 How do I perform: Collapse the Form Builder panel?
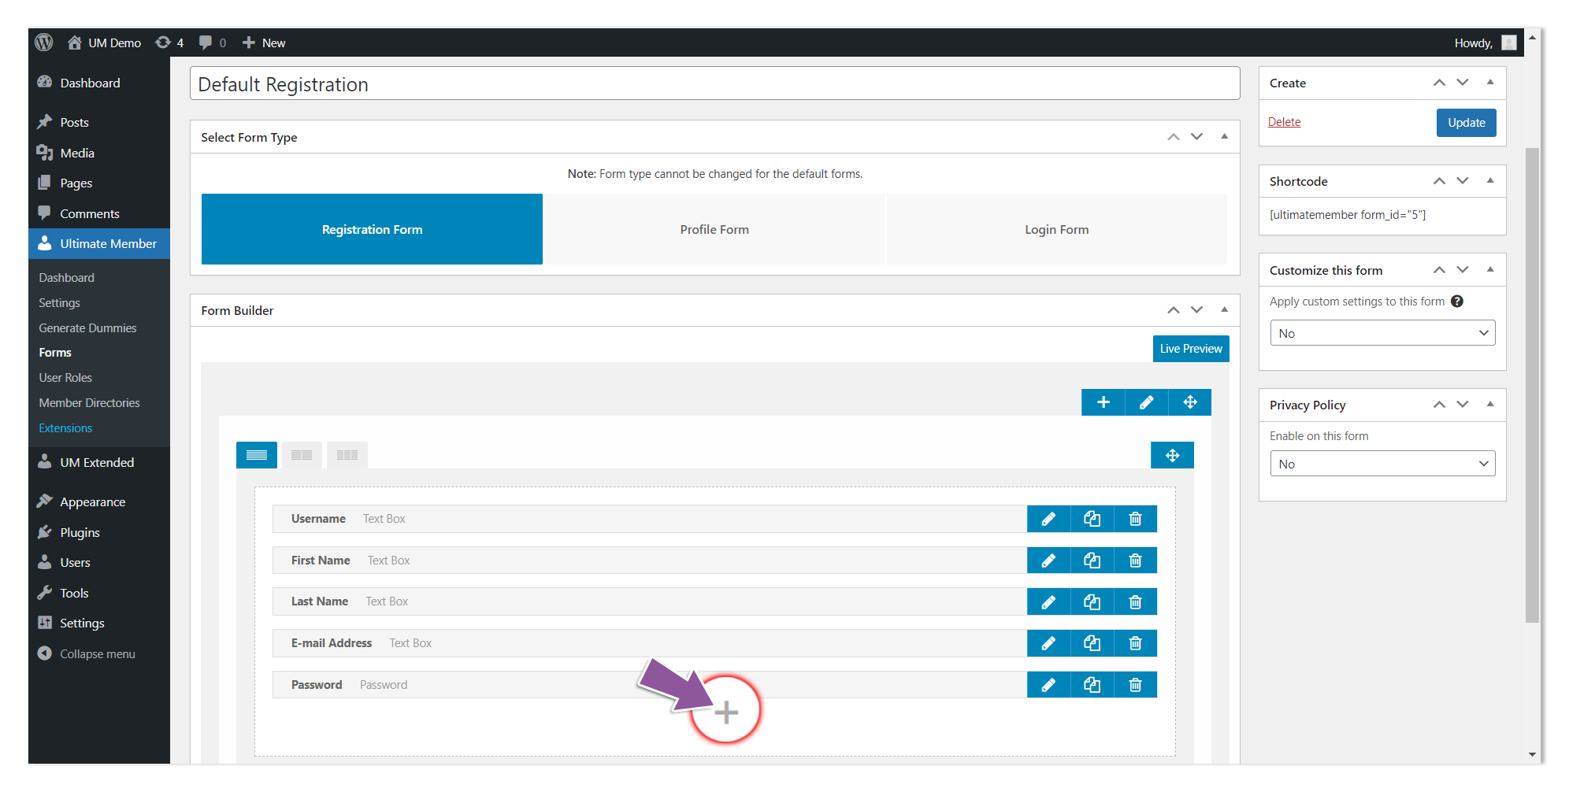(x=1225, y=310)
